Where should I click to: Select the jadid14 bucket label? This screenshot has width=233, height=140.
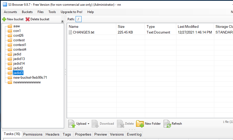pyautogui.click(x=19, y=64)
